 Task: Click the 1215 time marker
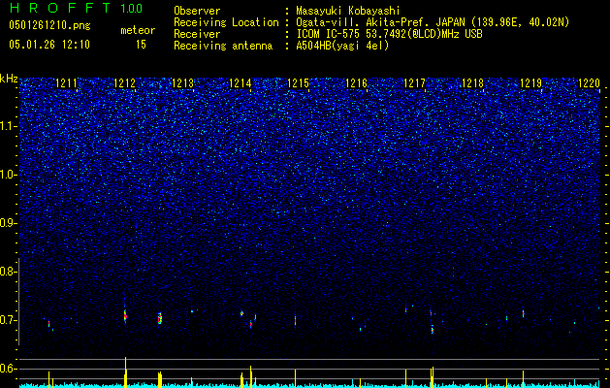(298, 83)
